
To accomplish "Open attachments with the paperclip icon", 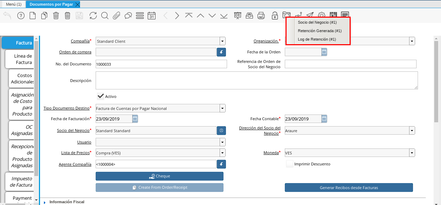I will [x=116, y=16].
